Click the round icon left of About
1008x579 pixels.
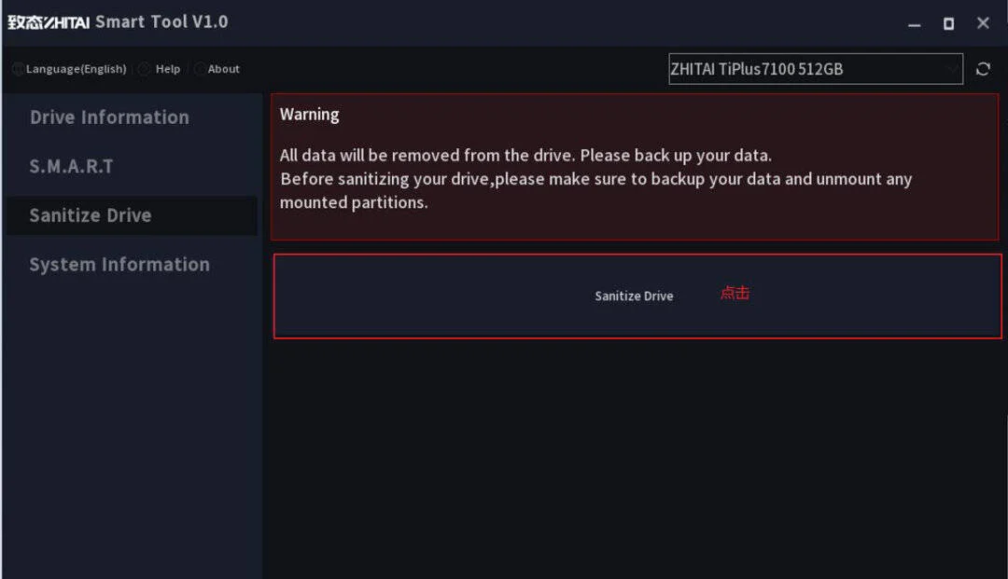point(200,69)
